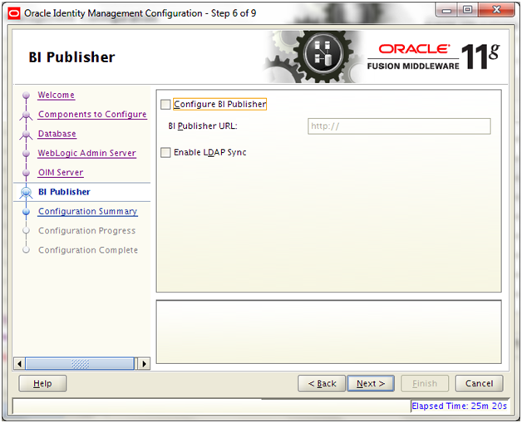Cancel the configuration wizard
This screenshot has width=522, height=423.
[x=479, y=384]
